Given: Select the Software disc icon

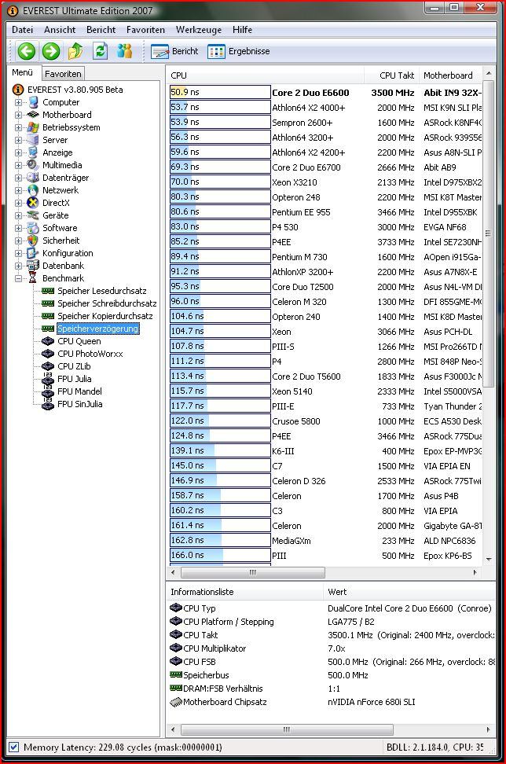Looking at the screenshot, I should [33, 228].
